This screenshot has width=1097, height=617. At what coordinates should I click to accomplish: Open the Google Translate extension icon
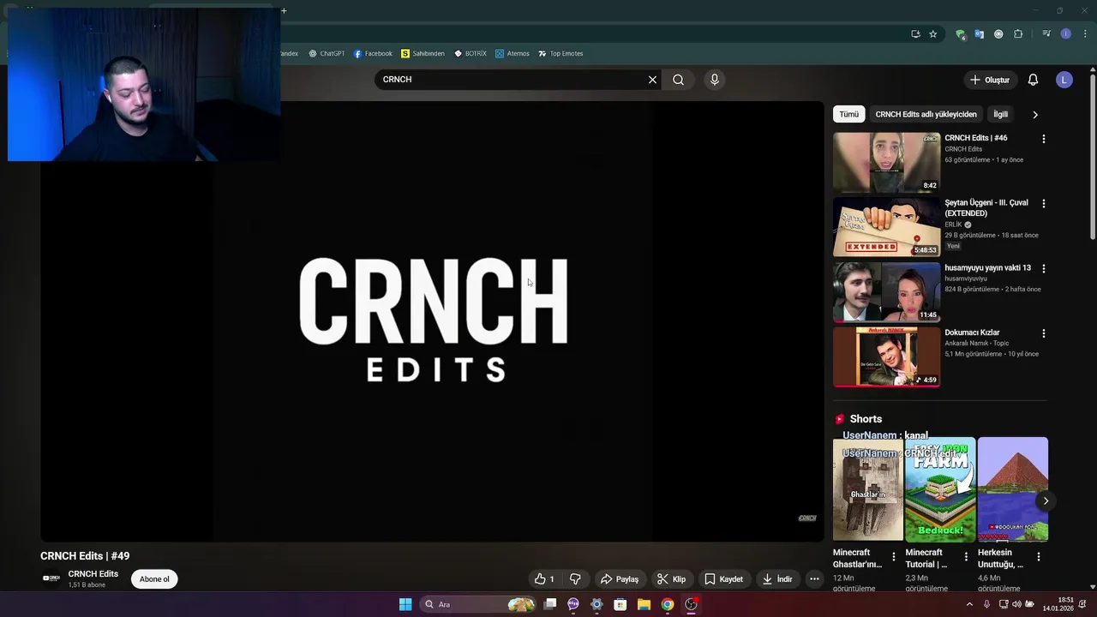[980, 34]
